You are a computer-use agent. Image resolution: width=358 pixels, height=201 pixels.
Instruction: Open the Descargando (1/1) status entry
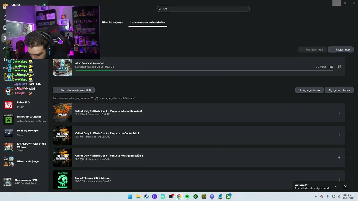24,181
